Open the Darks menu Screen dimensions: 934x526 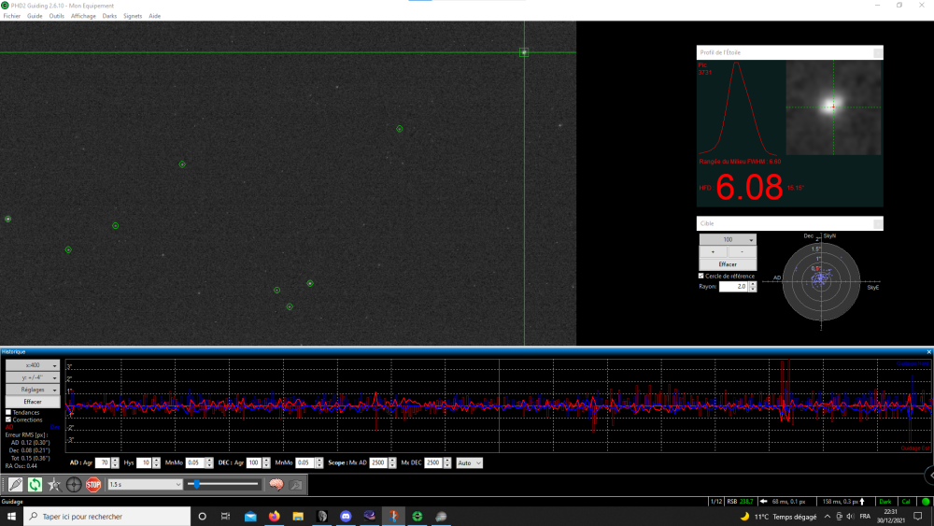109,16
